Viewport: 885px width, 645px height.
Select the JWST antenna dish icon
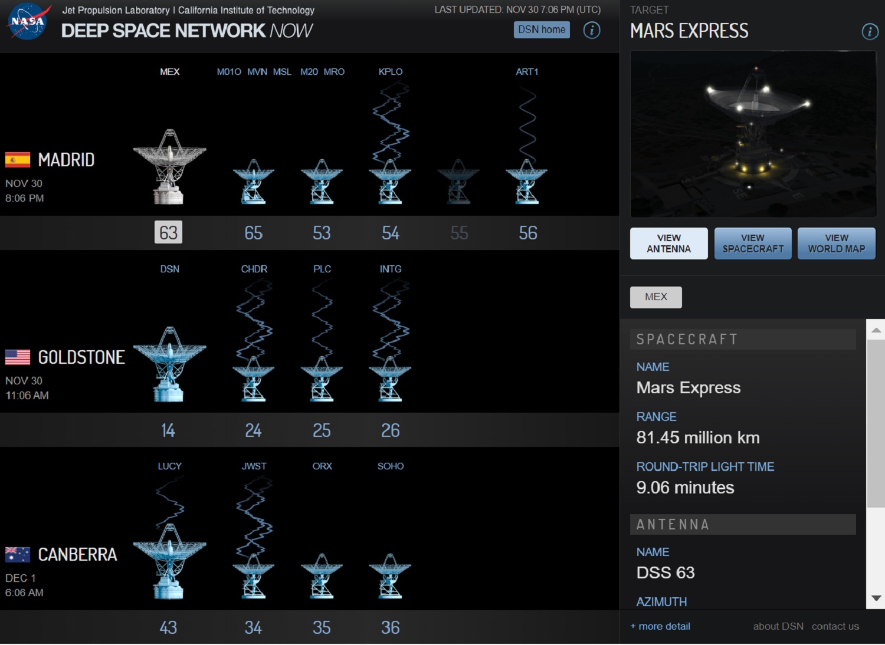point(253,569)
